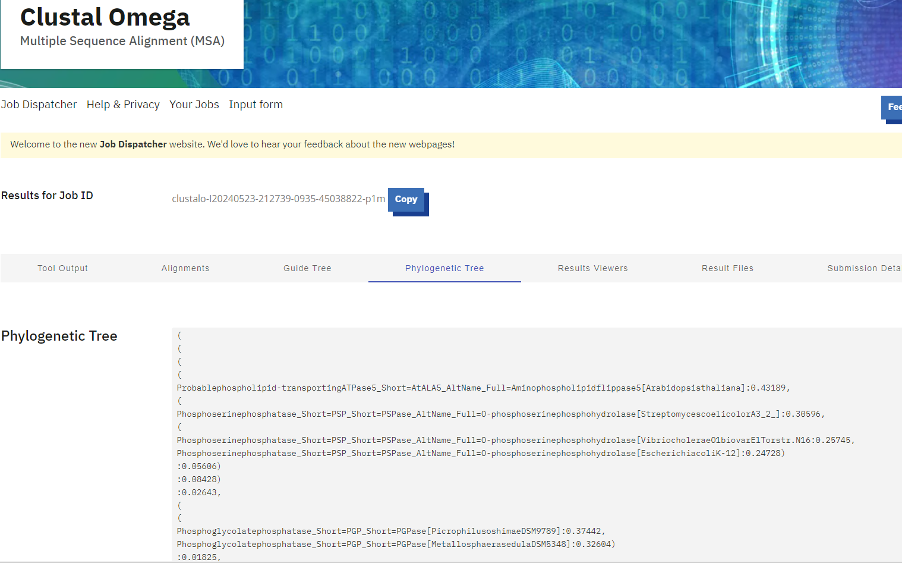The image size is (902, 563).
Task: Switch to the Alignments tab
Action: click(x=185, y=268)
